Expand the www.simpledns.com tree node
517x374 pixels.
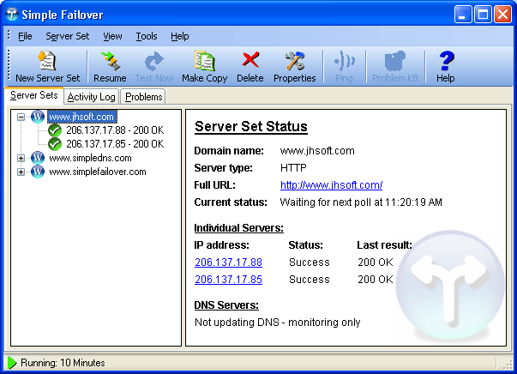click(21, 158)
